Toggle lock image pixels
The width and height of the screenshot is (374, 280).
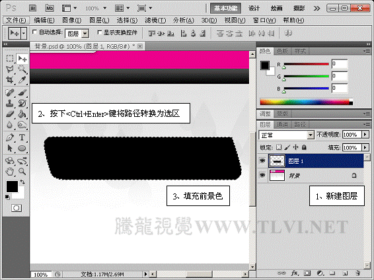pos(287,147)
